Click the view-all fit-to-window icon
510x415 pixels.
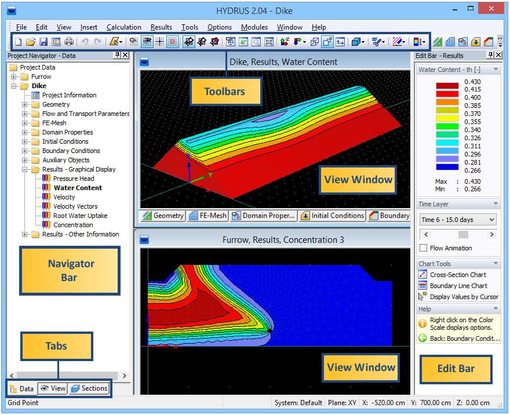pos(269,42)
